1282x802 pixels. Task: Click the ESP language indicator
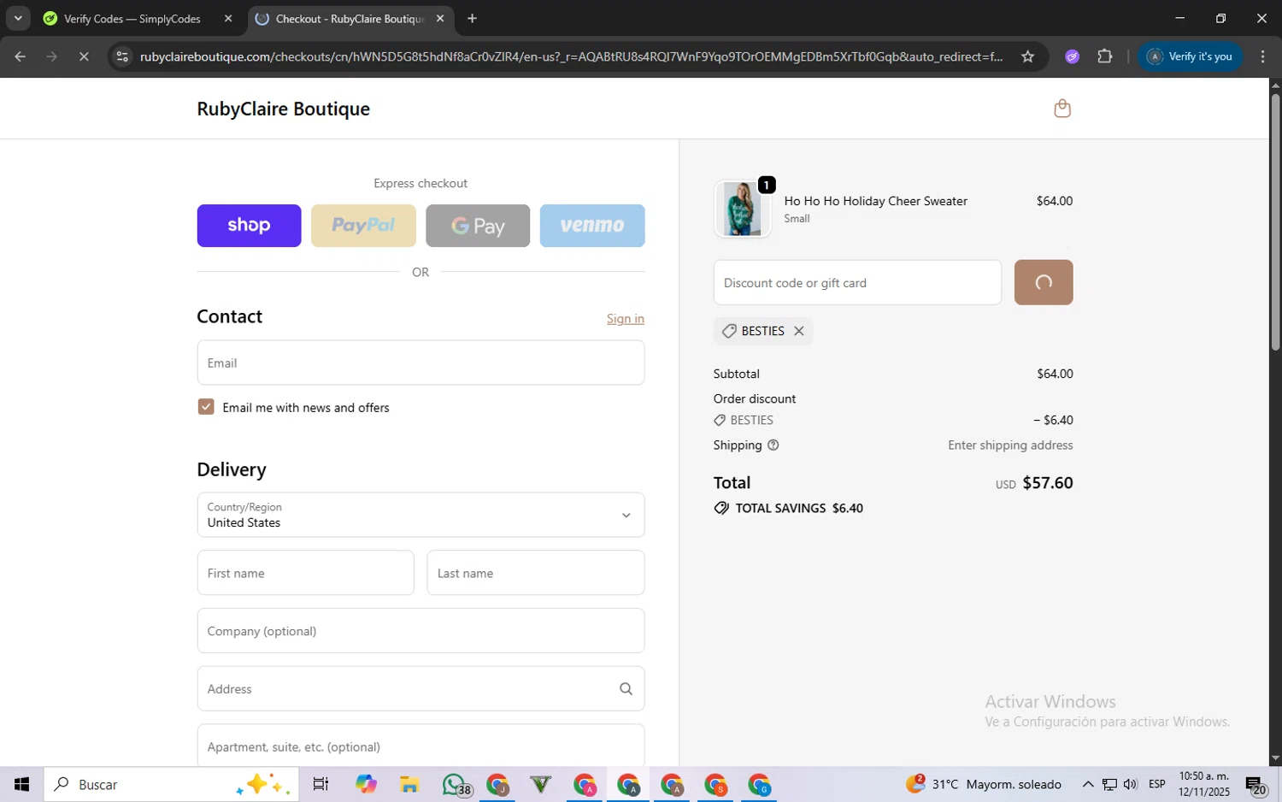tap(1157, 784)
